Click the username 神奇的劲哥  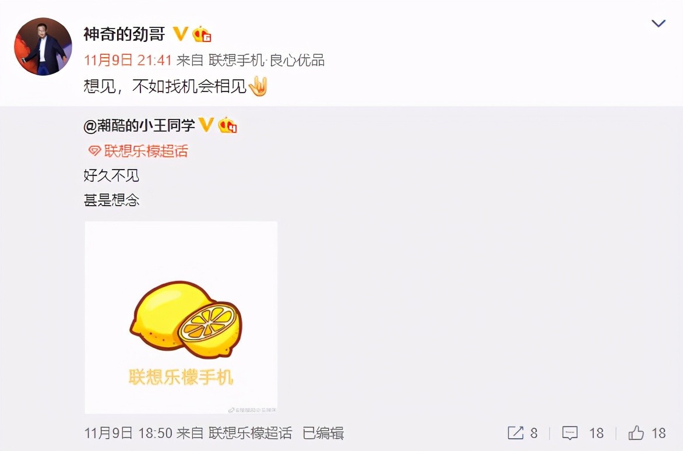pos(125,34)
